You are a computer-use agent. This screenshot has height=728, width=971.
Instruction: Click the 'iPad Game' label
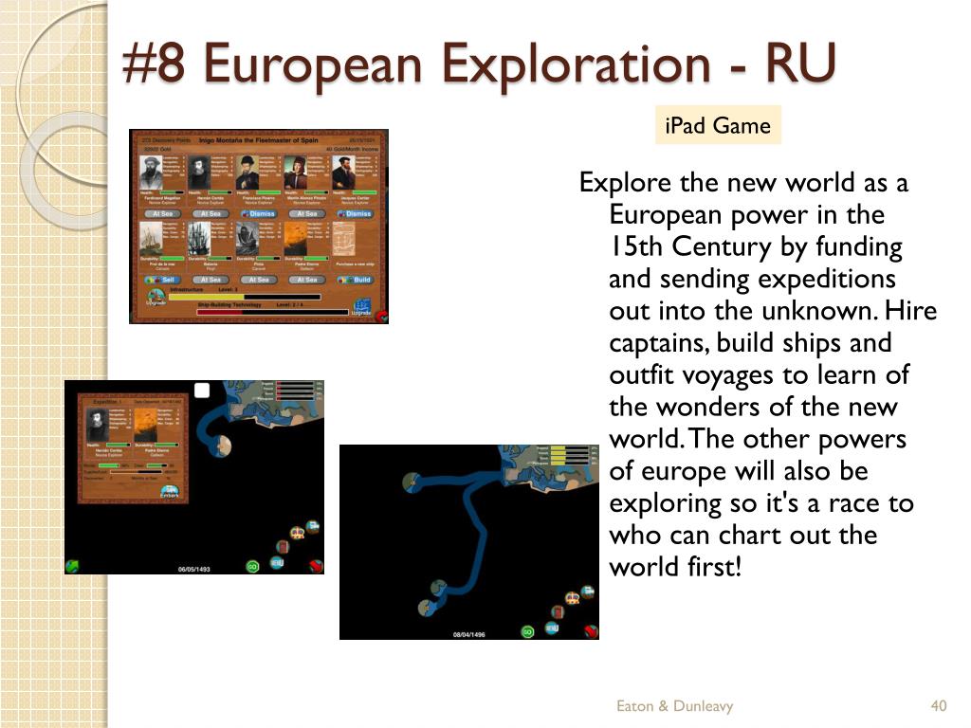tap(719, 126)
